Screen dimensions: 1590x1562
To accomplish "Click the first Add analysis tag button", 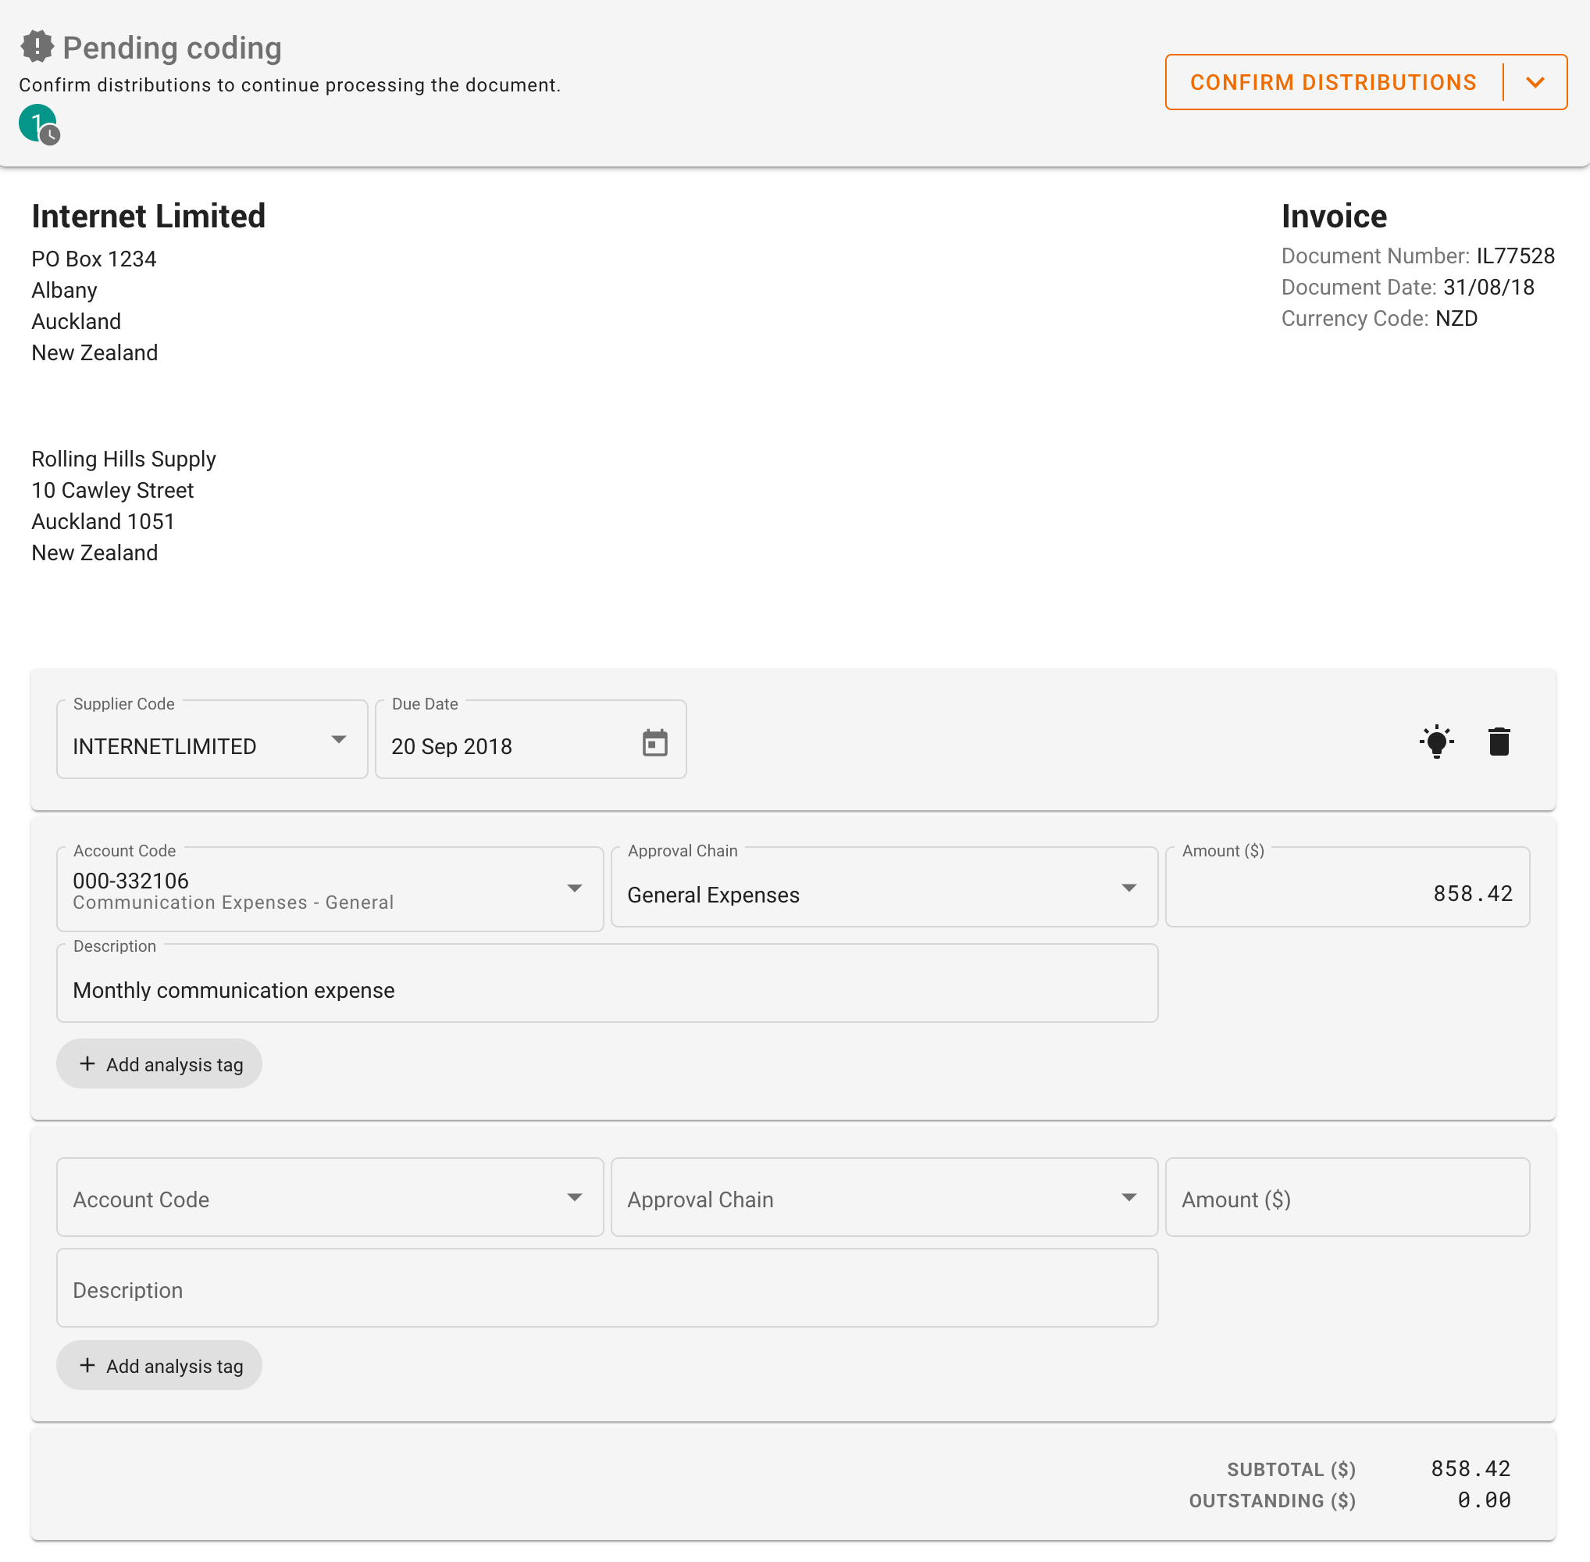I will pyautogui.click(x=159, y=1063).
